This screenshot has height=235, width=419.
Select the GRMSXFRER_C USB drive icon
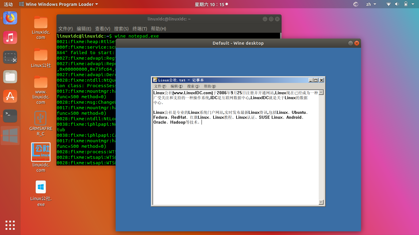pos(41,123)
